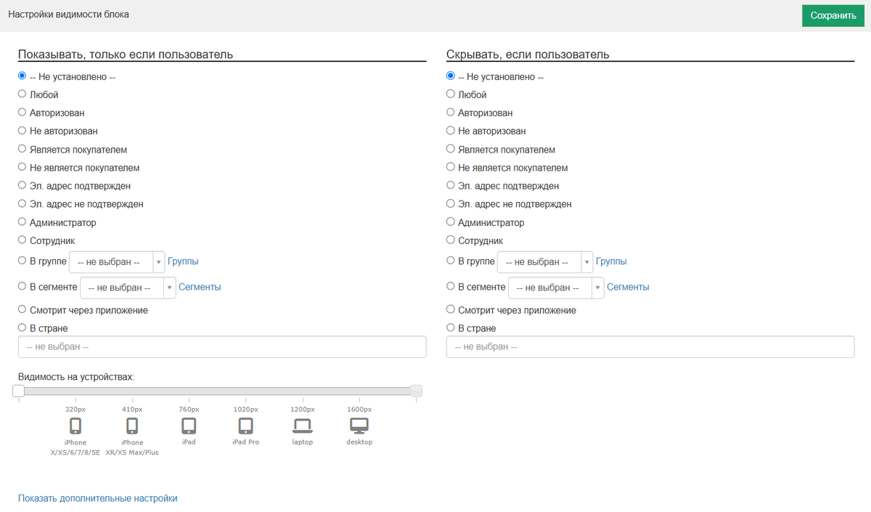Open the Группы link in the hide column

coord(611,261)
